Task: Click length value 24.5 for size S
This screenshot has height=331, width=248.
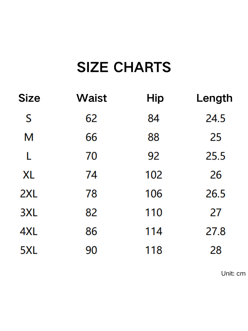Action: (x=216, y=118)
